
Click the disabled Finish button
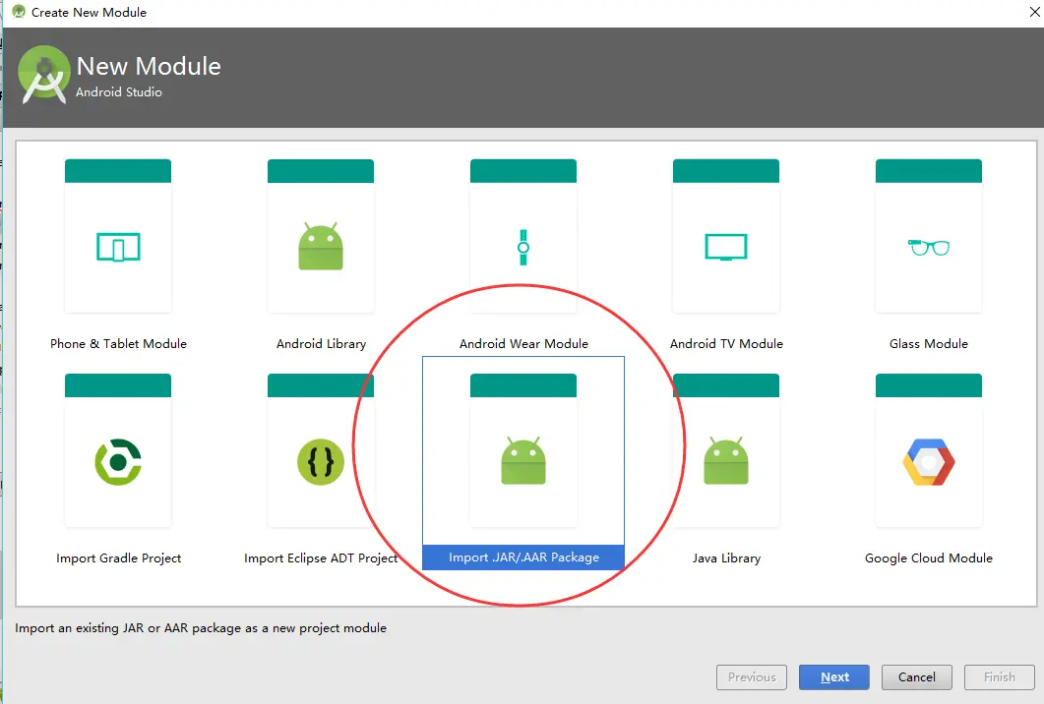[x=1000, y=676]
